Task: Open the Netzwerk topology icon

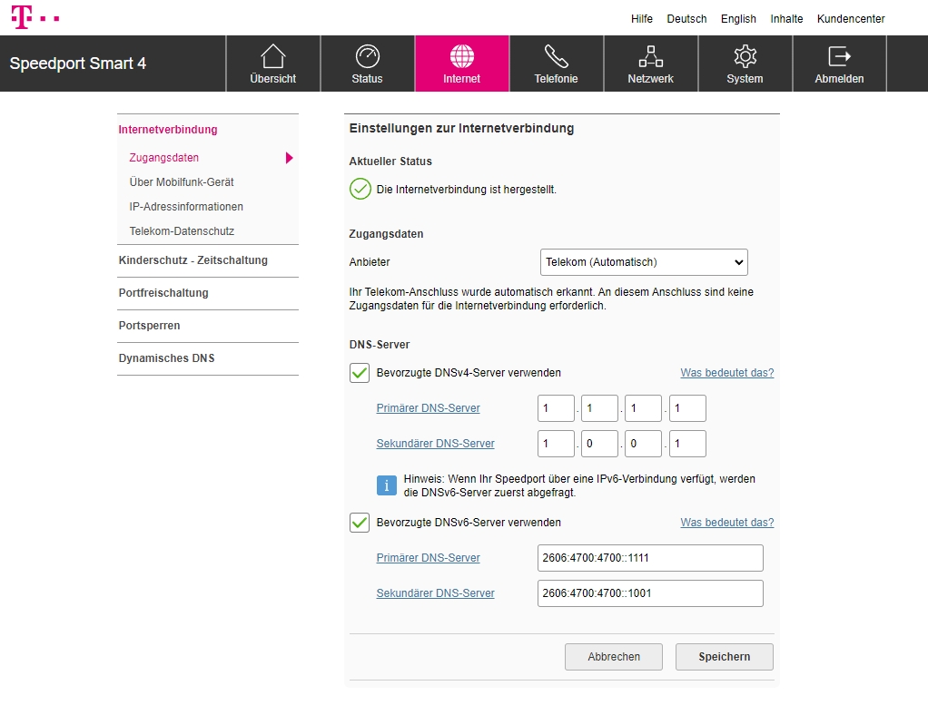Action: coord(650,57)
